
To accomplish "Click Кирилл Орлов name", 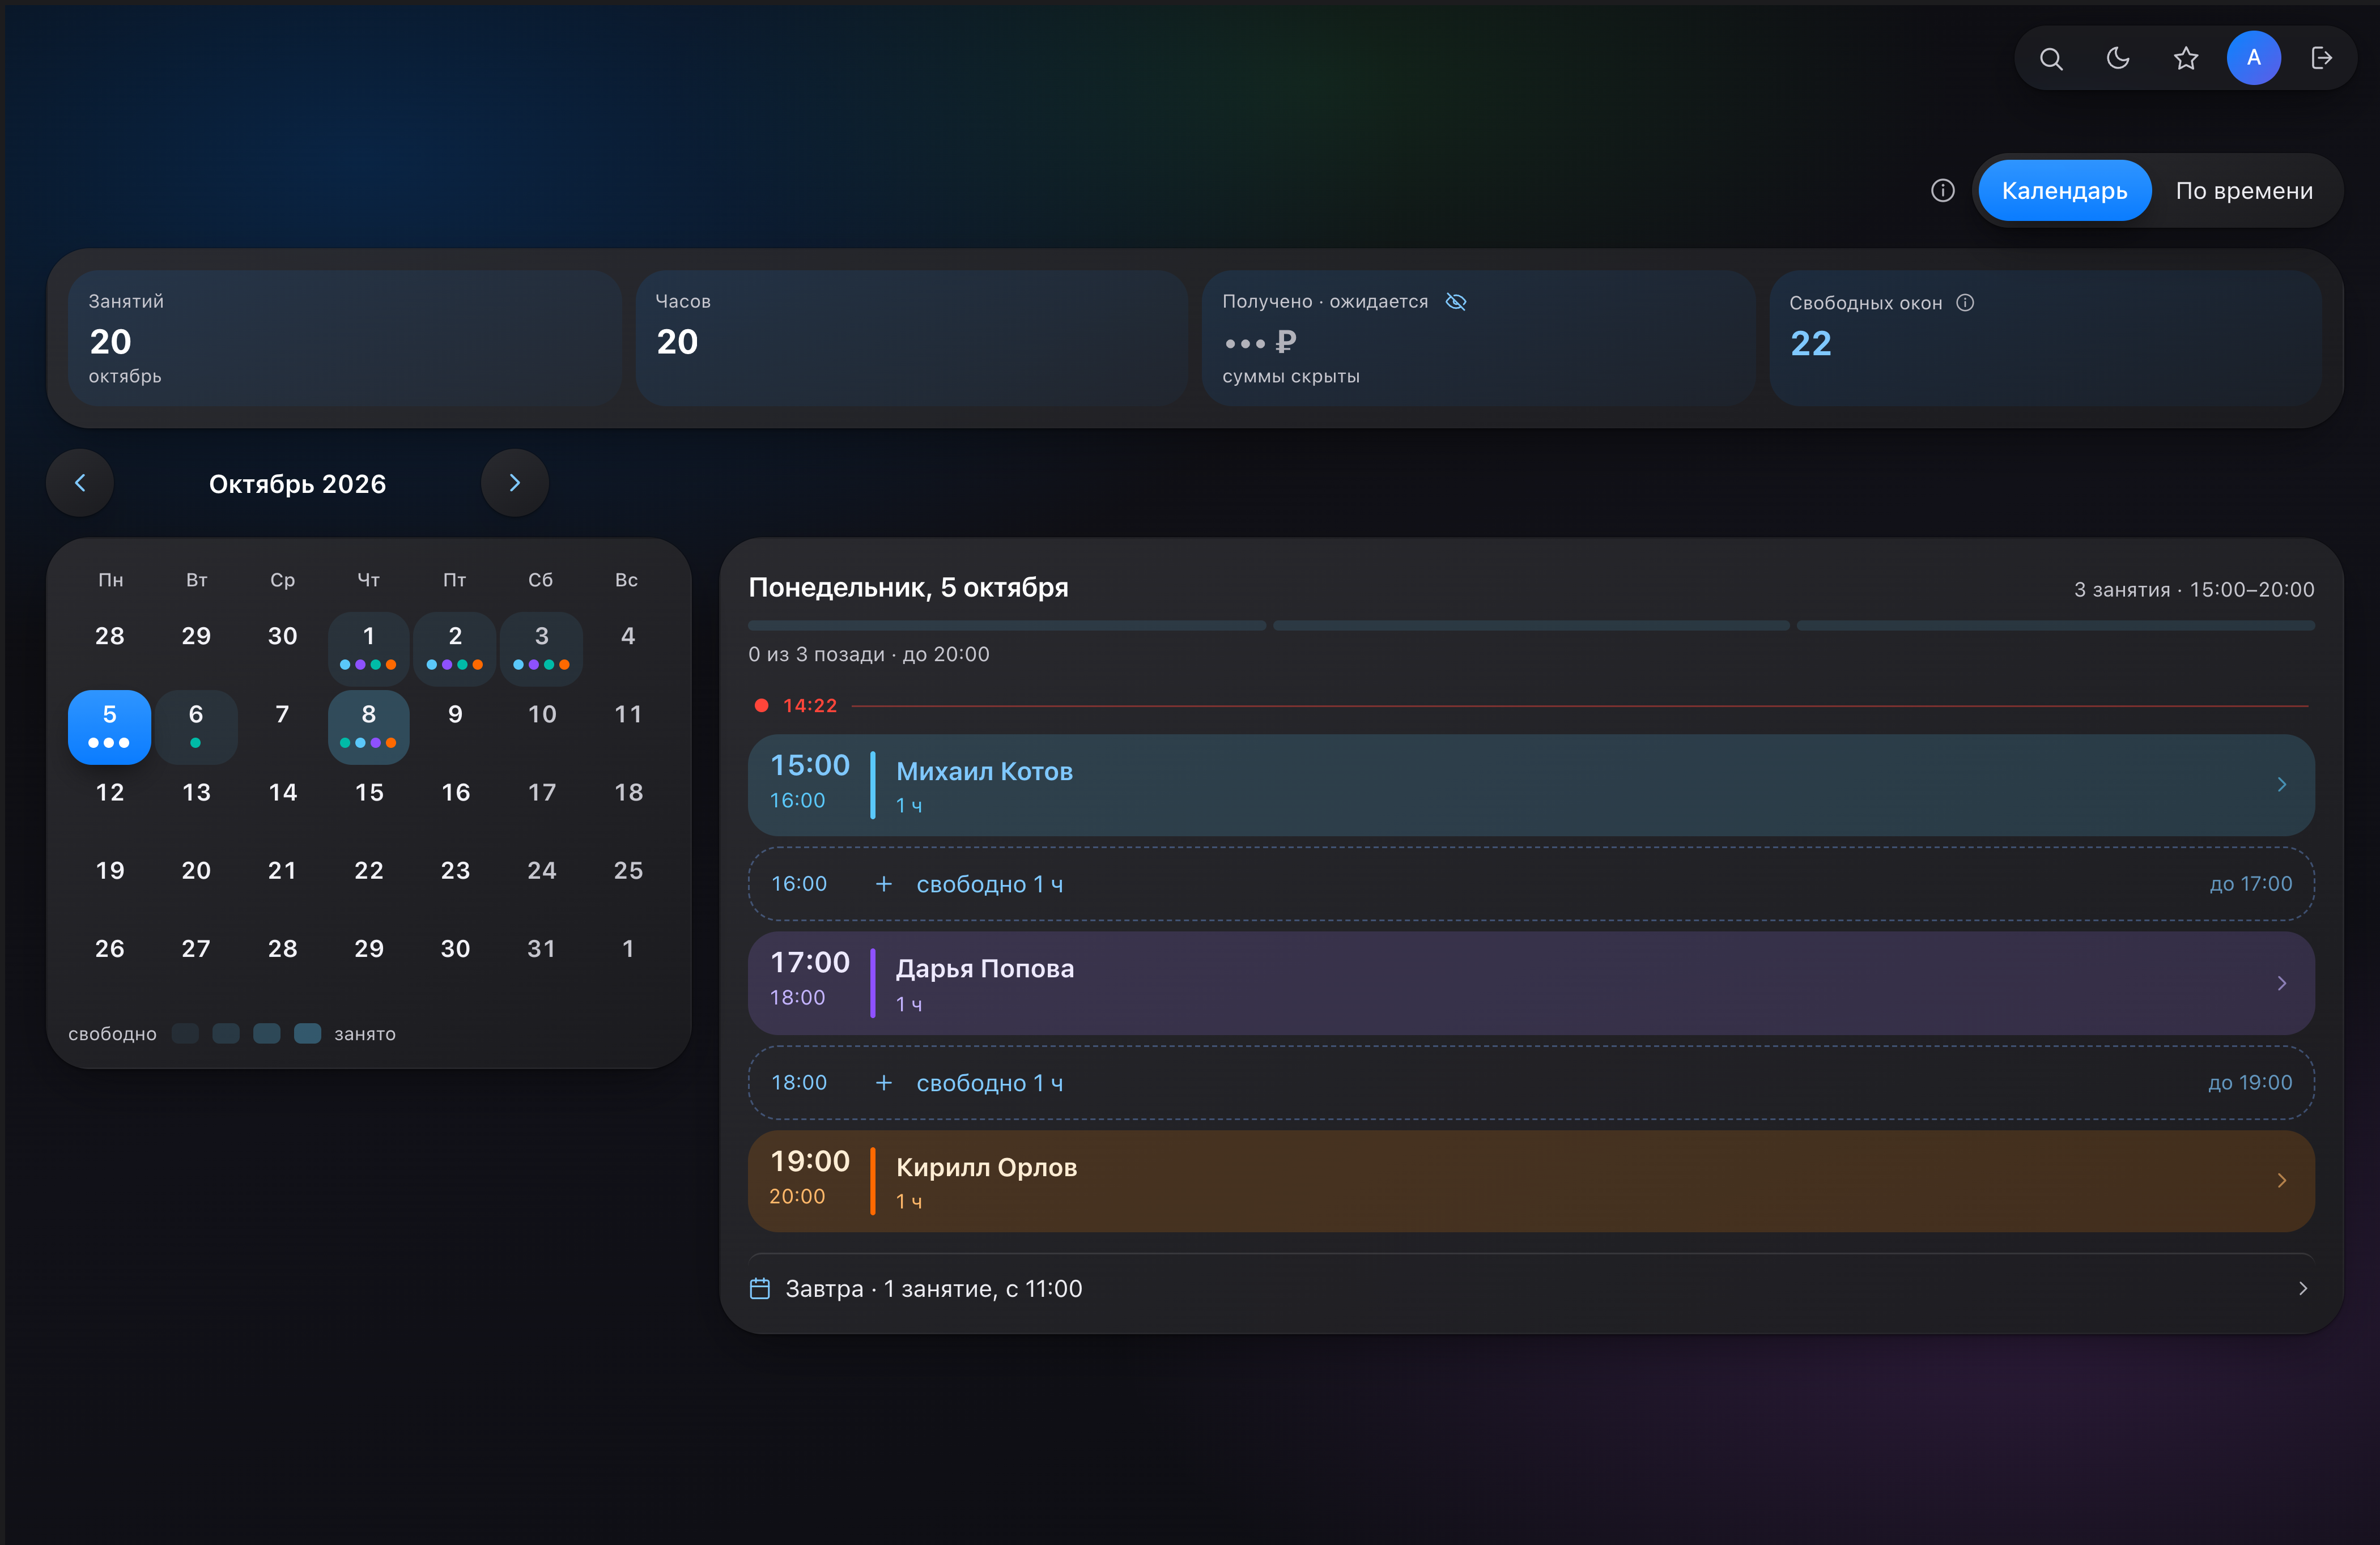I will tap(986, 1167).
